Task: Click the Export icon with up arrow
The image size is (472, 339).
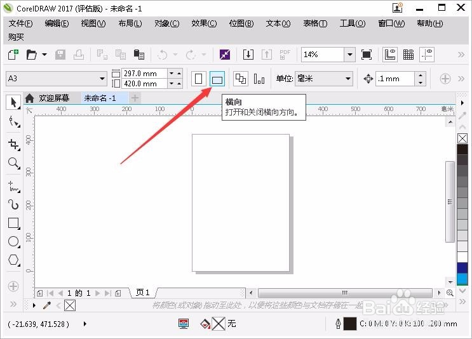Action: 266,55
